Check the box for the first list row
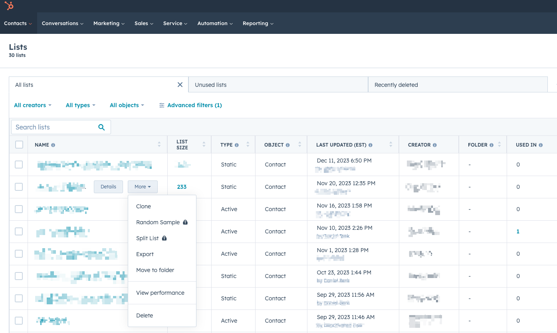 19,165
